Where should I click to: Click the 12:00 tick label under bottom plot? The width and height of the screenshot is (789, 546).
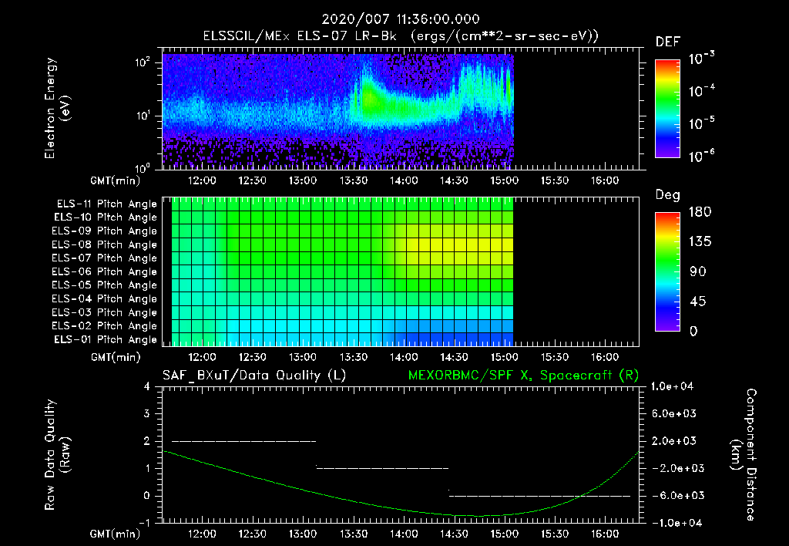tap(203, 534)
